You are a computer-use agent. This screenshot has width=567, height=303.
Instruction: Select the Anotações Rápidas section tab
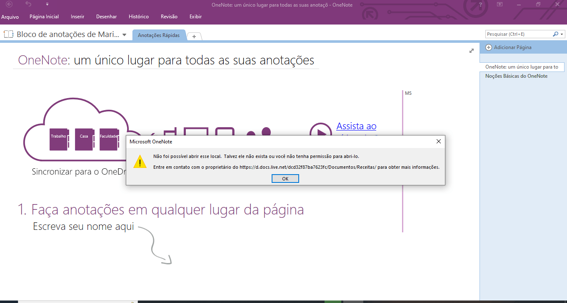159,35
